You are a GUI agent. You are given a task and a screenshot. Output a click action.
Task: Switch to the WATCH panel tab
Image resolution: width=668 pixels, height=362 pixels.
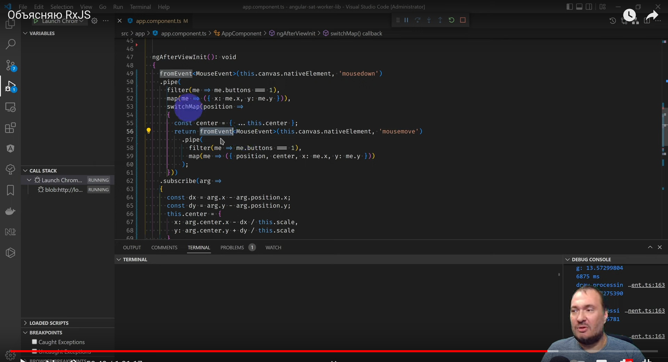pos(273,247)
